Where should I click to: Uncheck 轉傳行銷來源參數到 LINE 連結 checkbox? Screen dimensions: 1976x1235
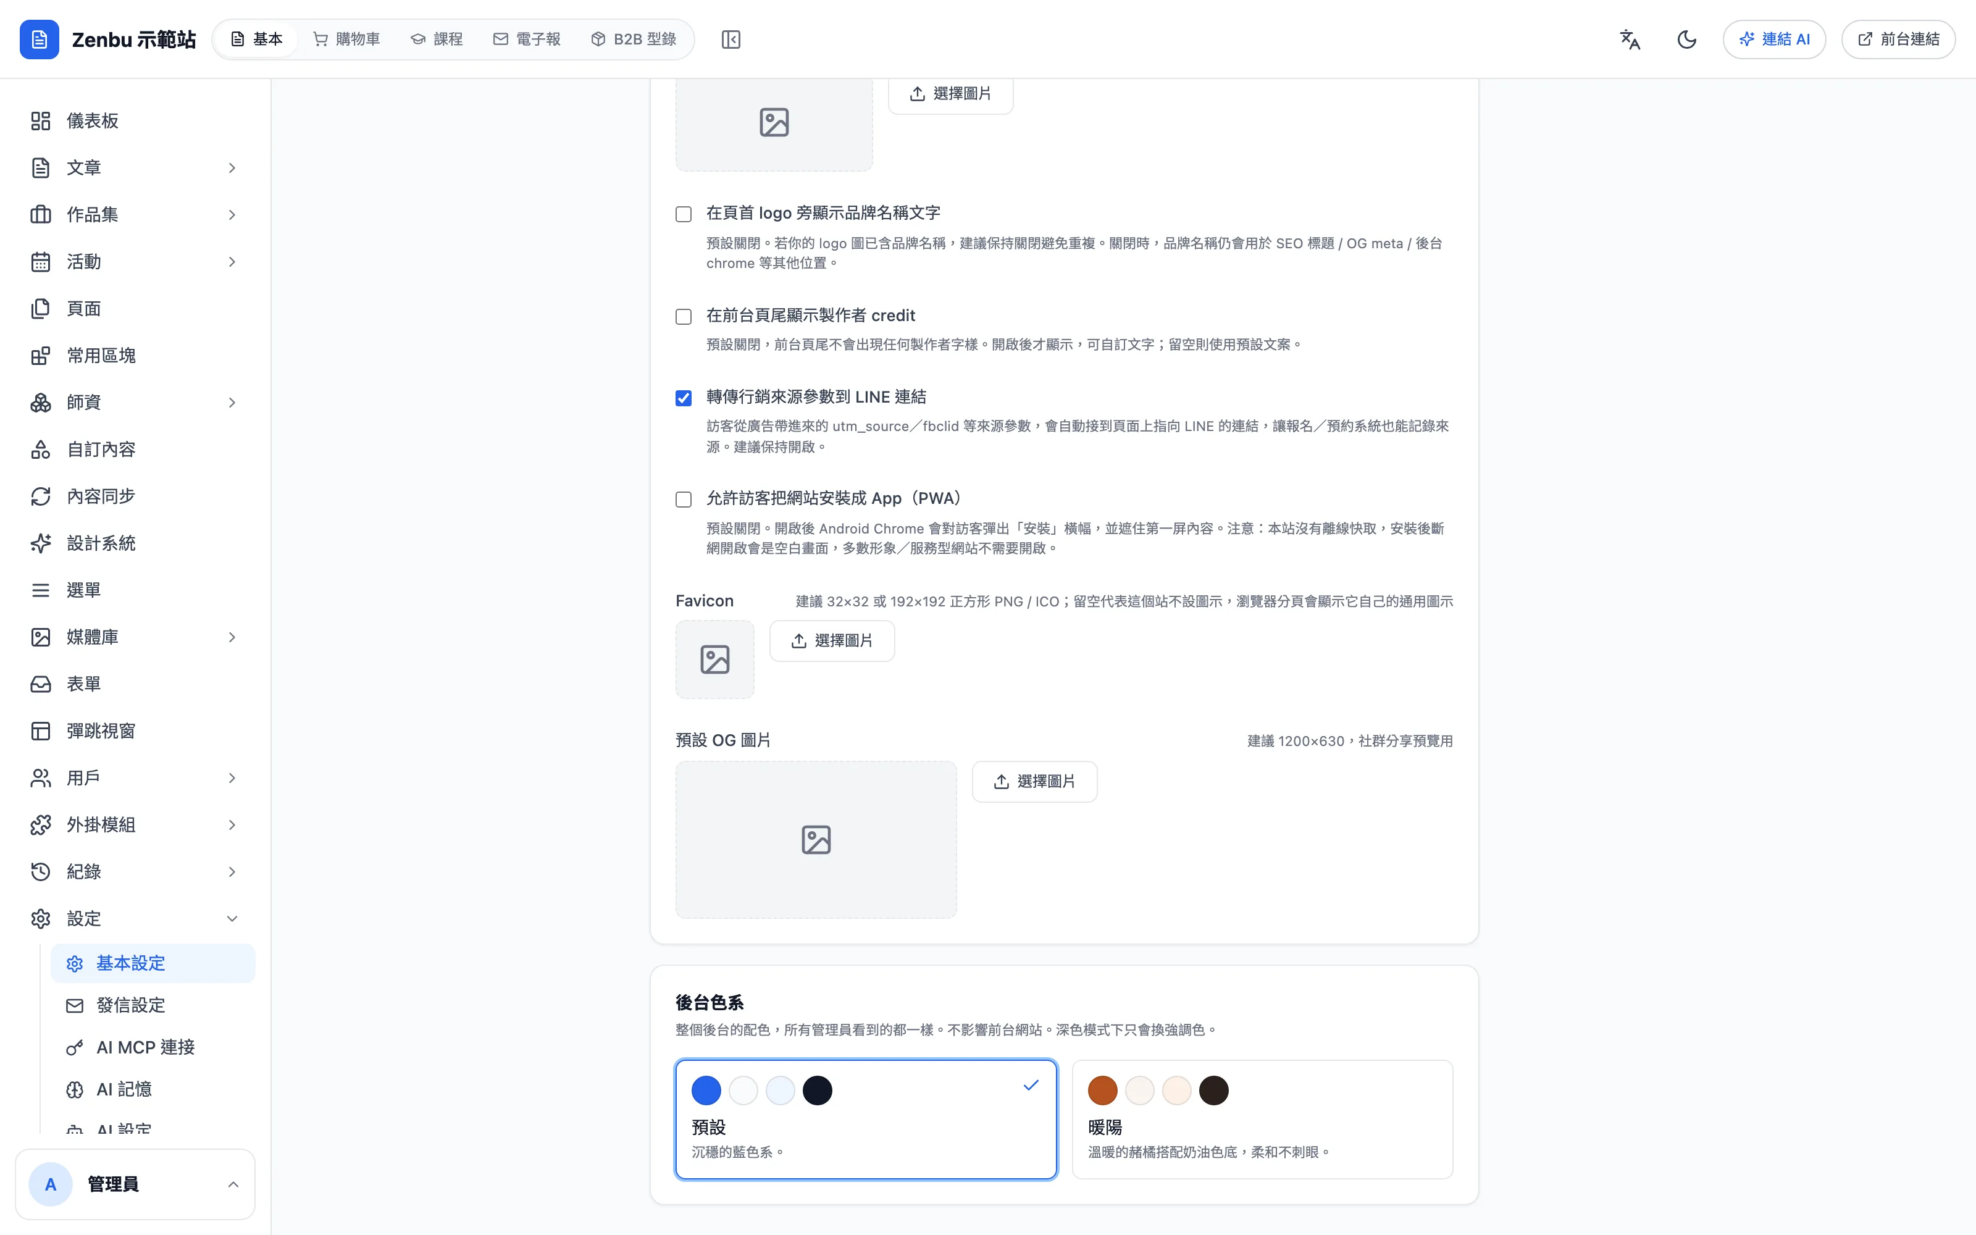point(684,399)
